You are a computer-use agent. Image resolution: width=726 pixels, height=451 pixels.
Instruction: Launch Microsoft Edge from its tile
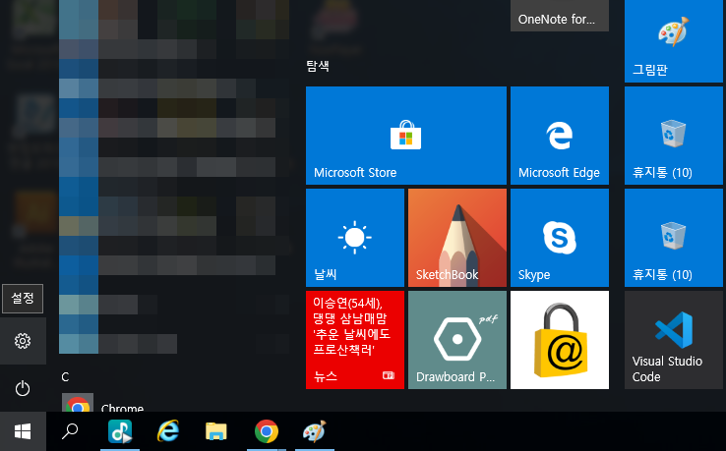pos(560,136)
